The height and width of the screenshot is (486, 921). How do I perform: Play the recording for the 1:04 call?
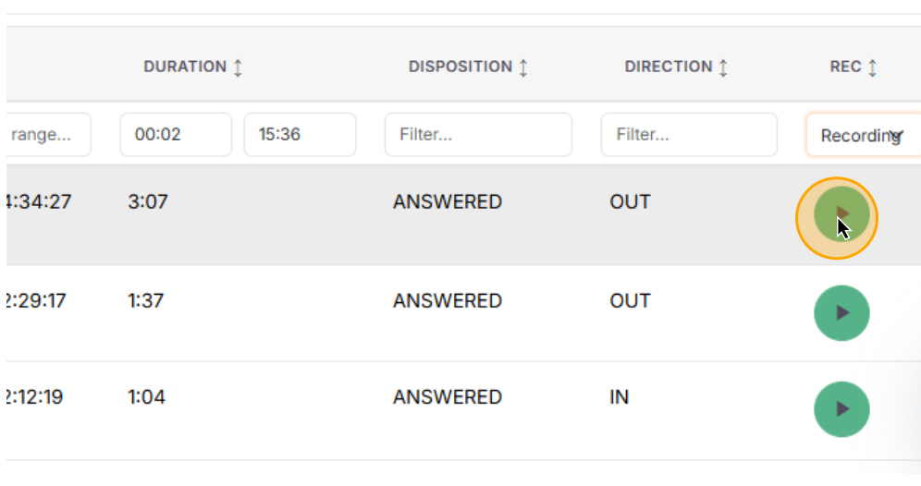point(841,408)
